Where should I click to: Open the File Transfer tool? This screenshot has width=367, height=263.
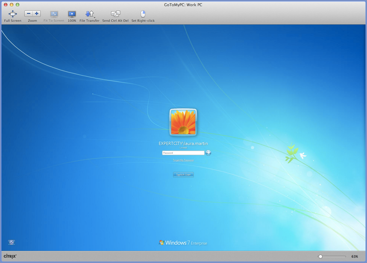click(89, 14)
